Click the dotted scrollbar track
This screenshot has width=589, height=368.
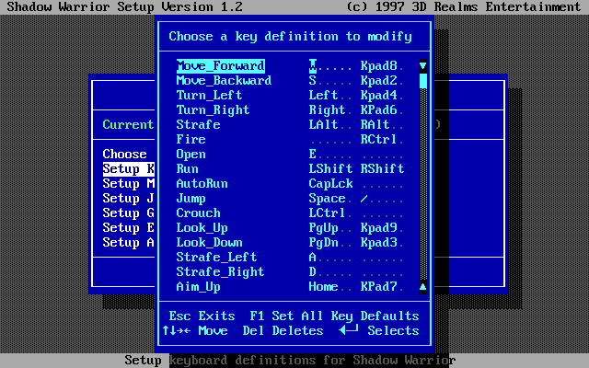(423, 184)
